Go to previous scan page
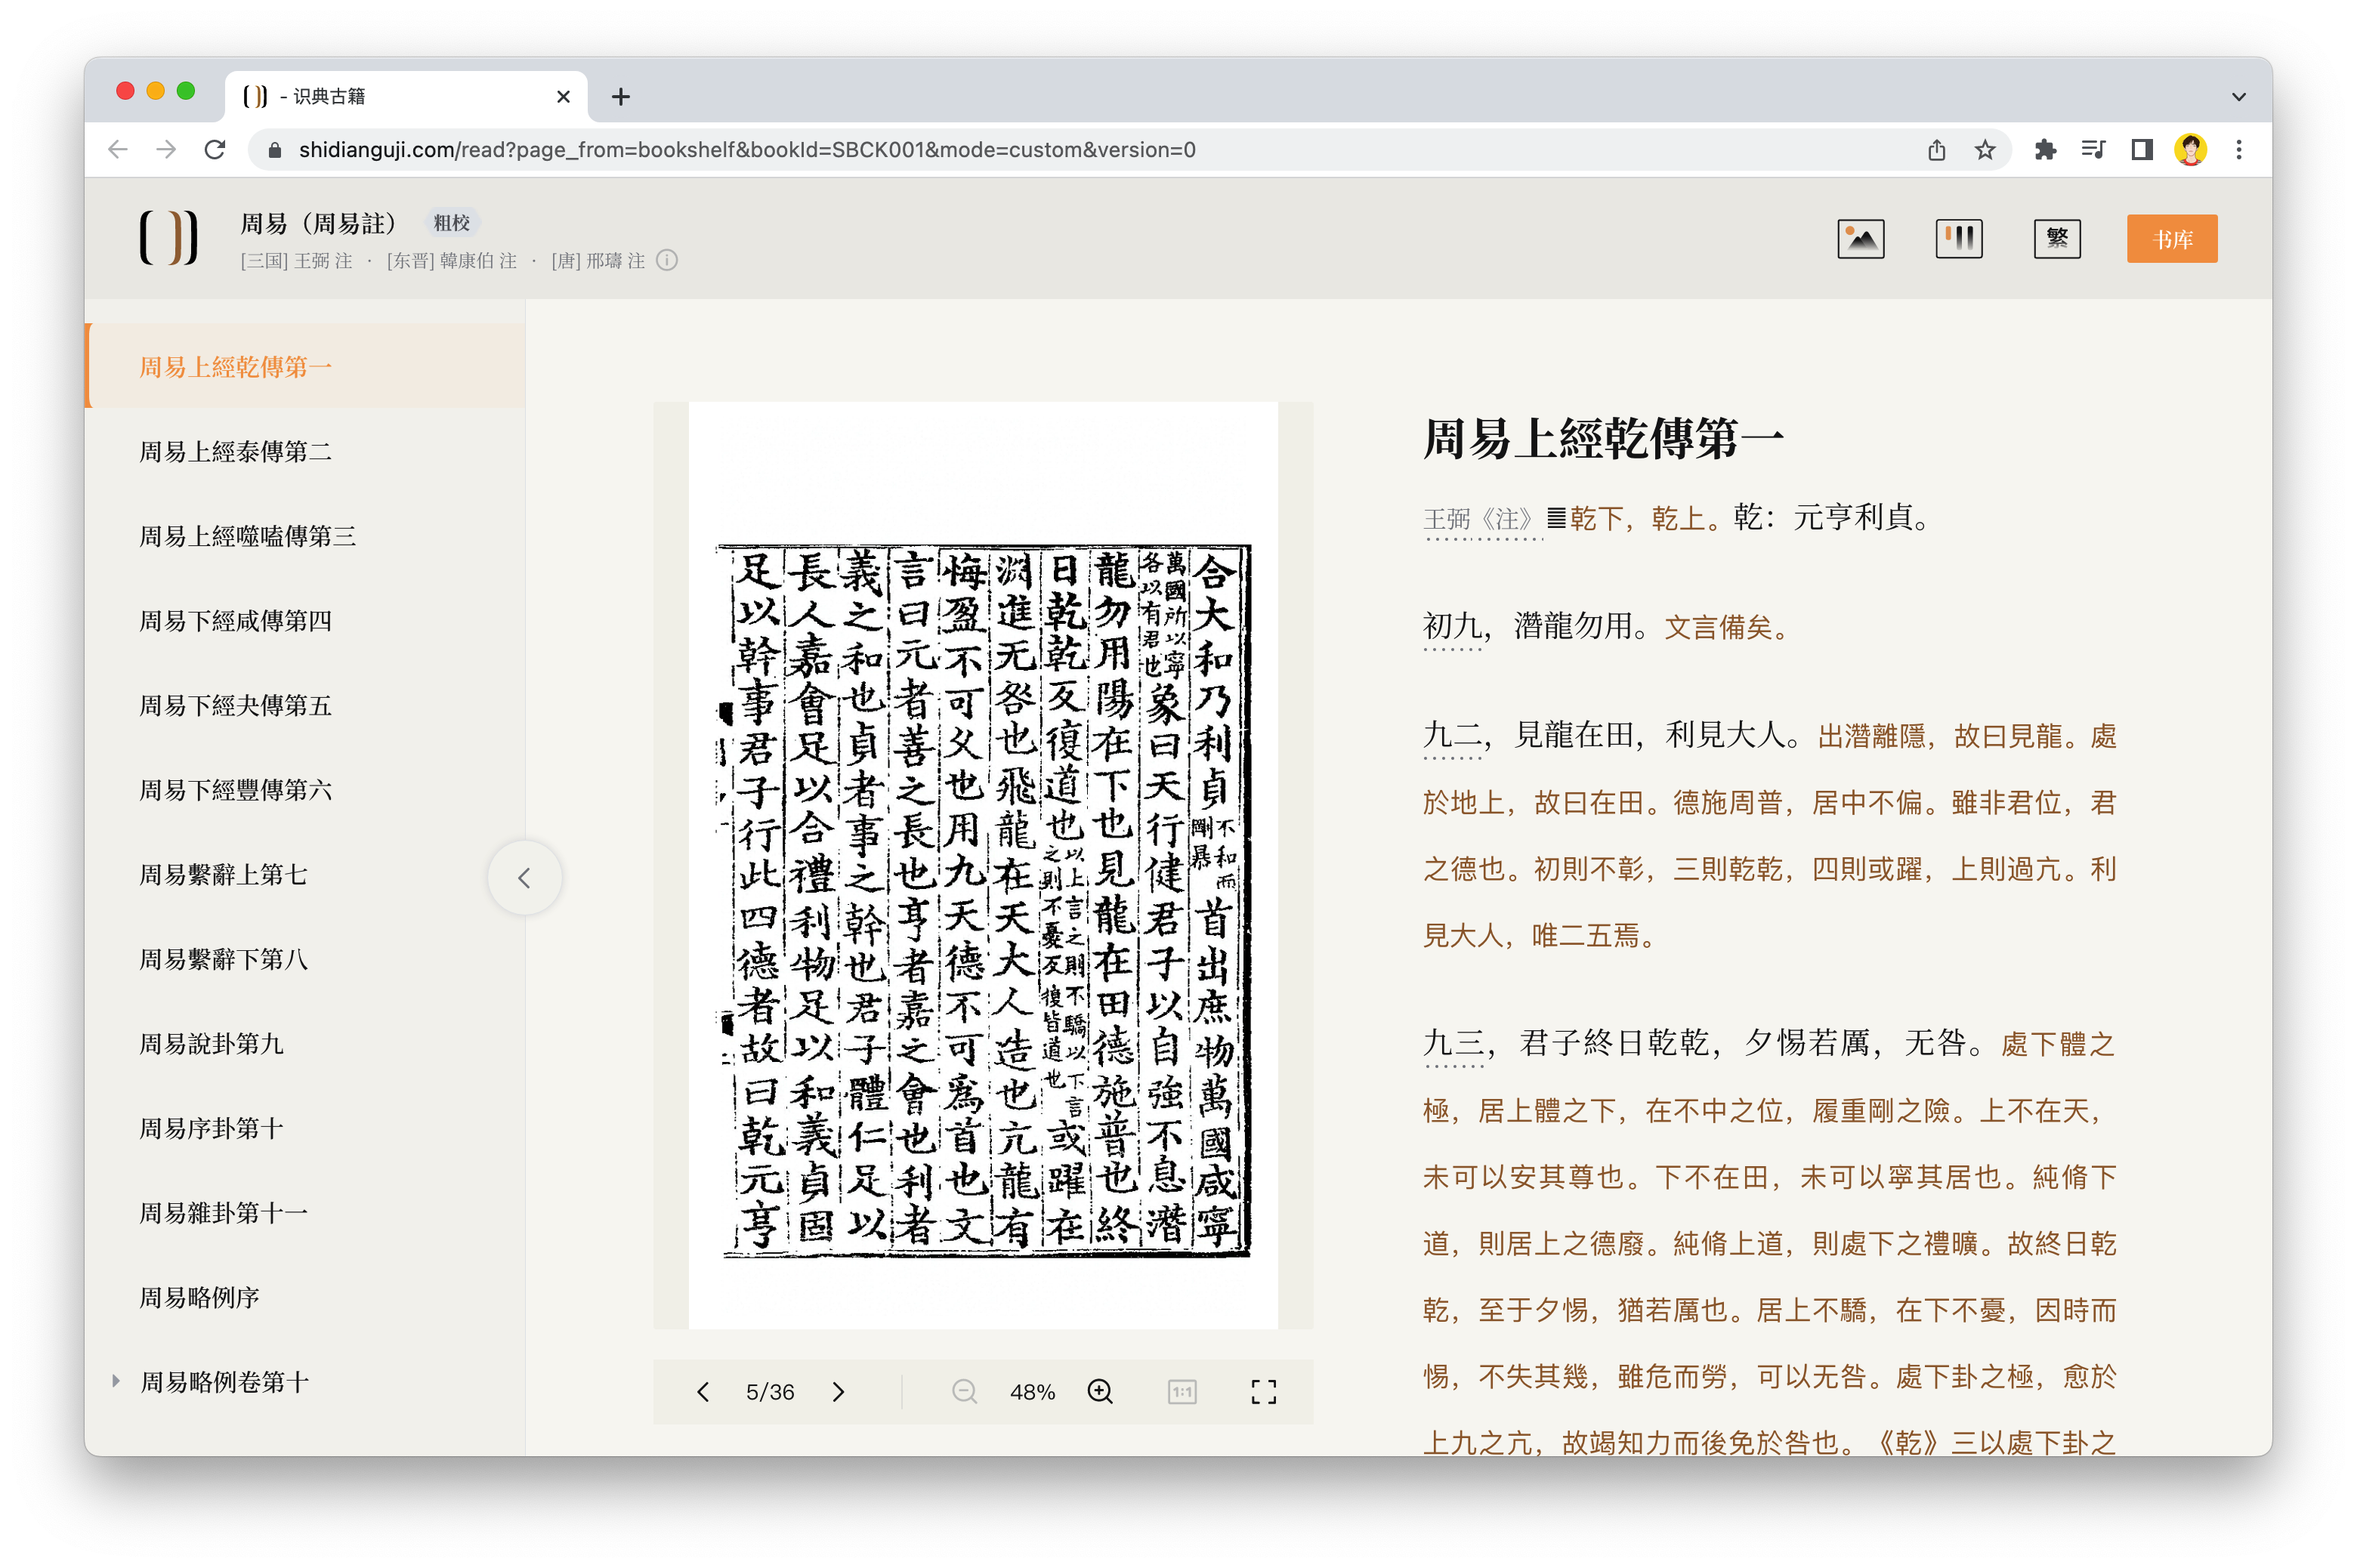Viewport: 2357px width, 1568px height. [703, 1391]
